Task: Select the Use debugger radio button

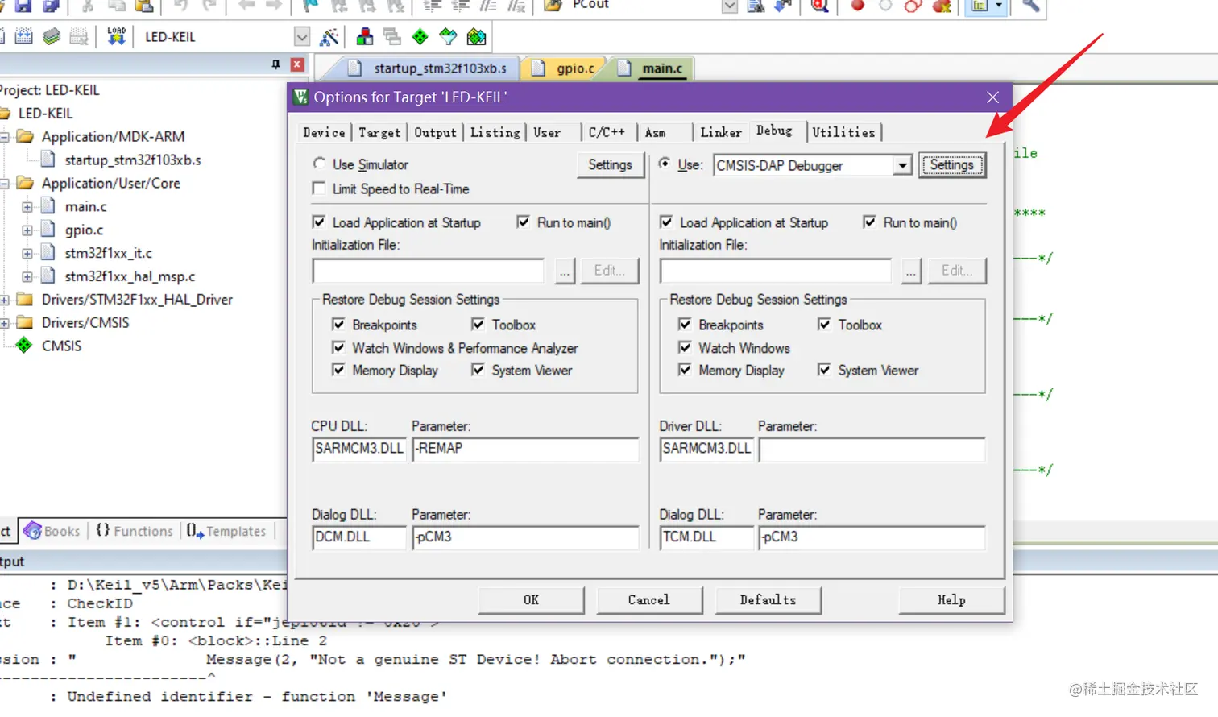Action: (x=665, y=164)
